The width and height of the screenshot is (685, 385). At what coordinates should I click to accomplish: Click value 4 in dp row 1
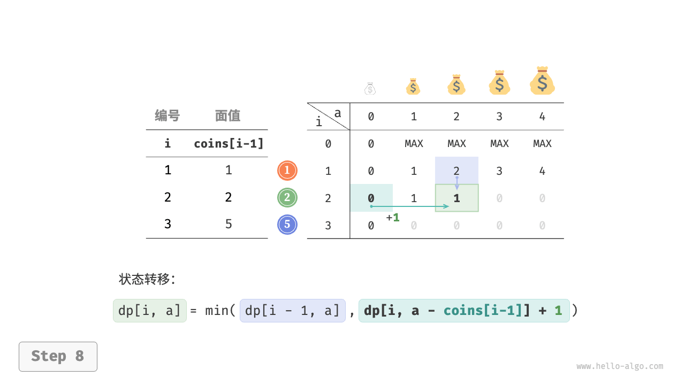click(542, 171)
